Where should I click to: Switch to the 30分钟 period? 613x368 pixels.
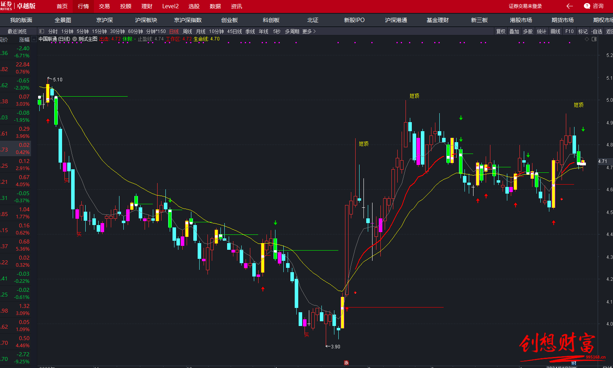click(117, 31)
